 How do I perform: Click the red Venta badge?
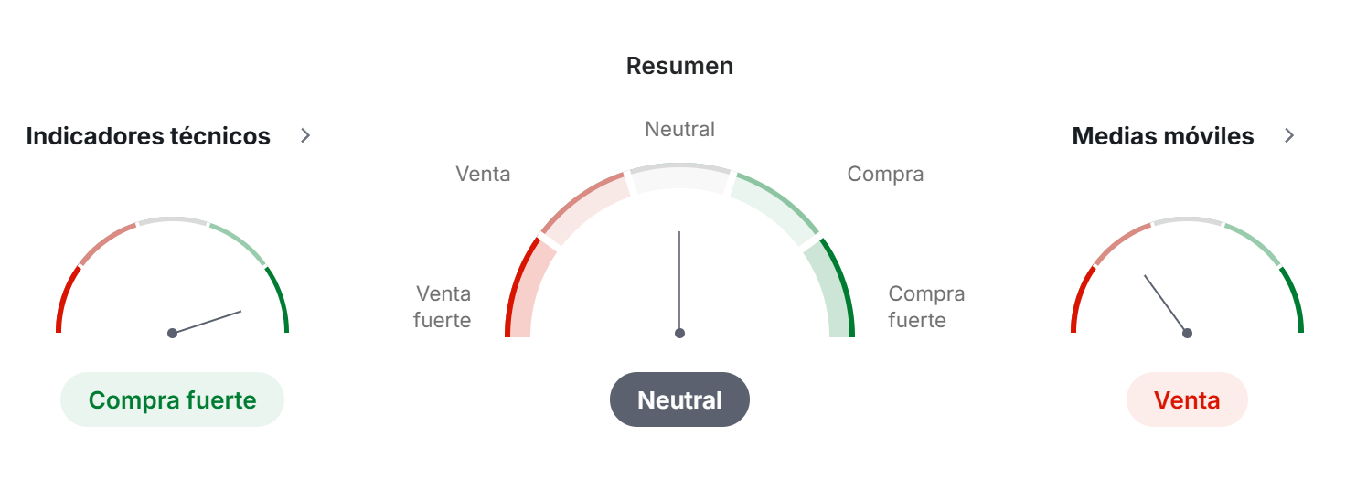coord(1187,399)
